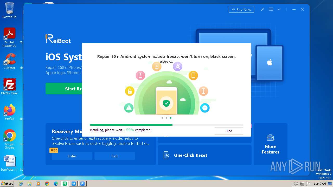Image resolution: width=333 pixels, height=187 pixels.
Task: Click the yellow unlock padlock icon
Action: (130, 91)
